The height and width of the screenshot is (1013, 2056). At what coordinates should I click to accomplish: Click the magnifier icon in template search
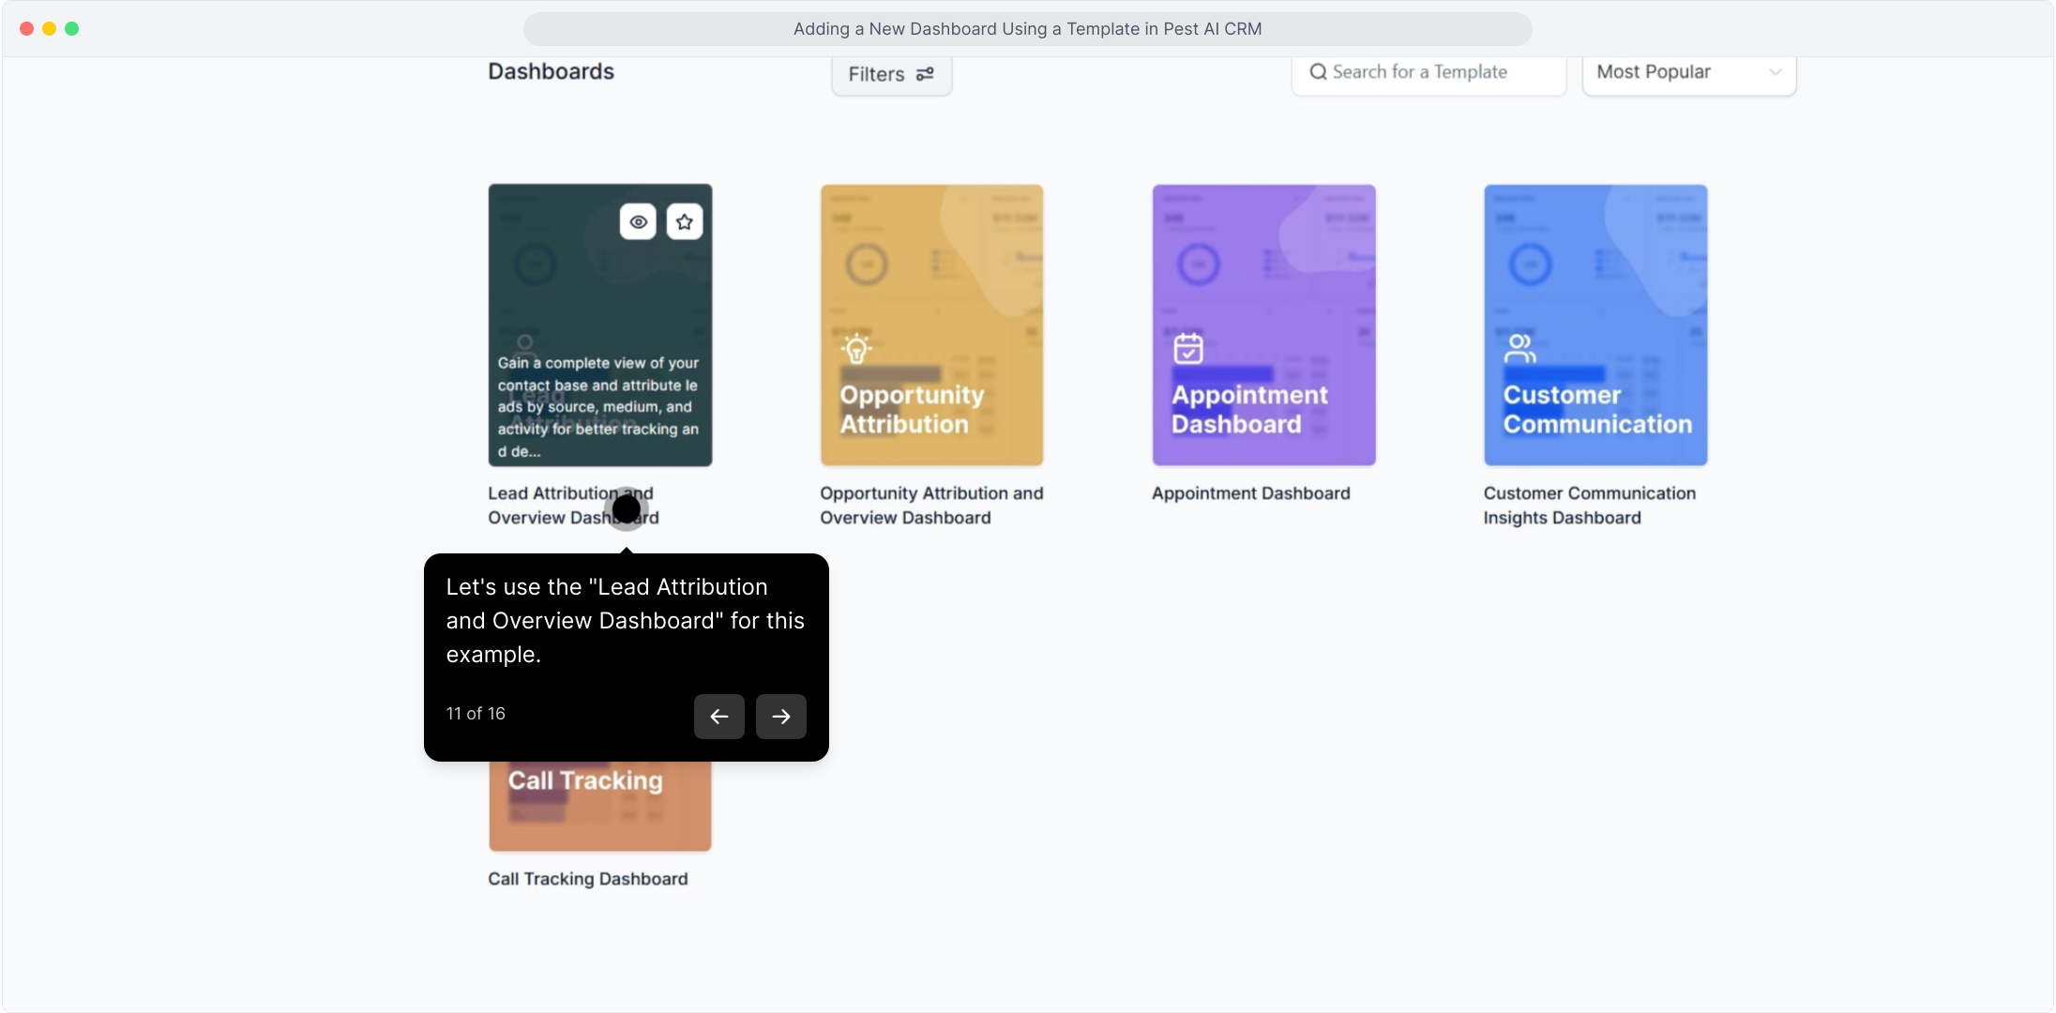(1318, 72)
